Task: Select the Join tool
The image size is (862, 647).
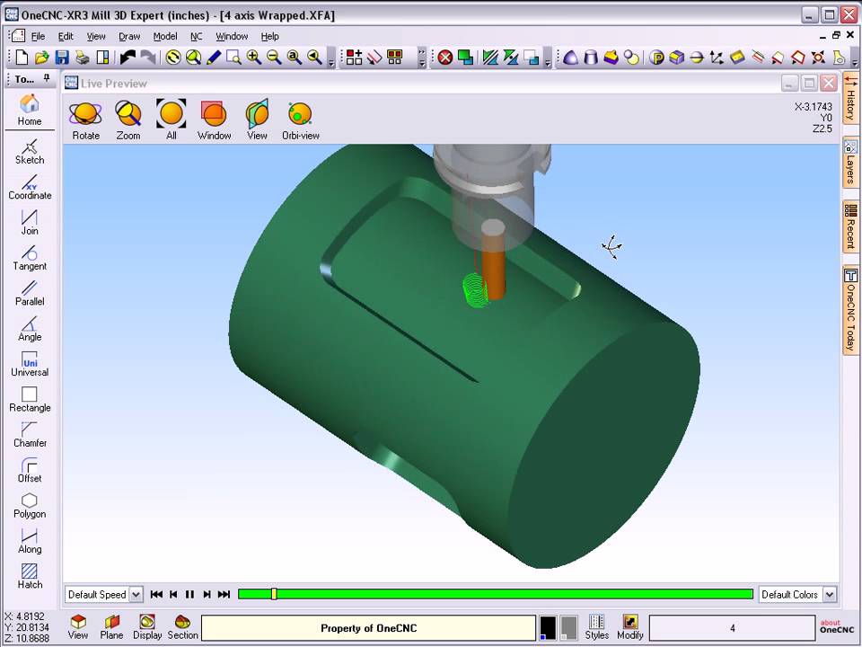Action: point(30,223)
